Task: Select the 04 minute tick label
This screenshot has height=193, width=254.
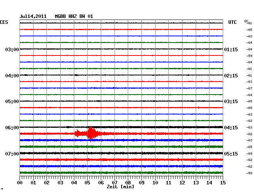Action: 74,183
